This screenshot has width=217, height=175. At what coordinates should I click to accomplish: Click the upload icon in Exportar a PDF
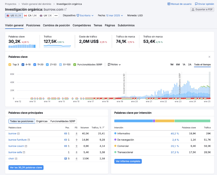(x=193, y=9)
